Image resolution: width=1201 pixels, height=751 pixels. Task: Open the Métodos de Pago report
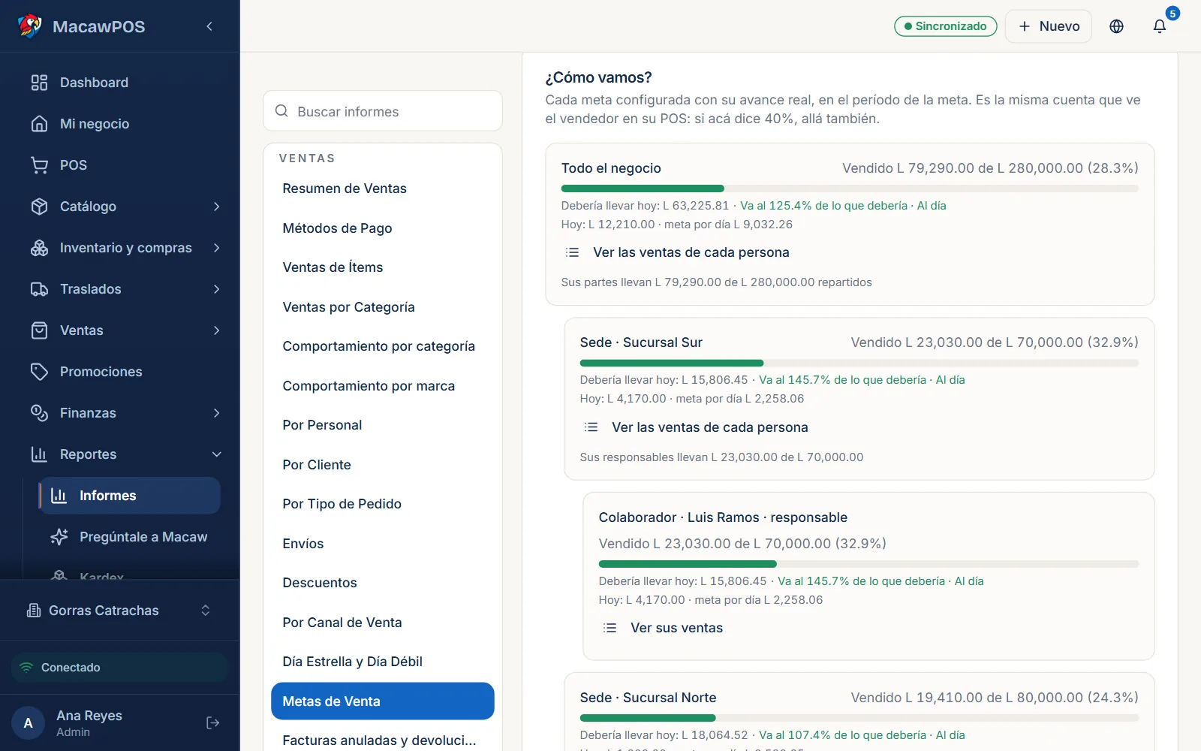[383, 228]
